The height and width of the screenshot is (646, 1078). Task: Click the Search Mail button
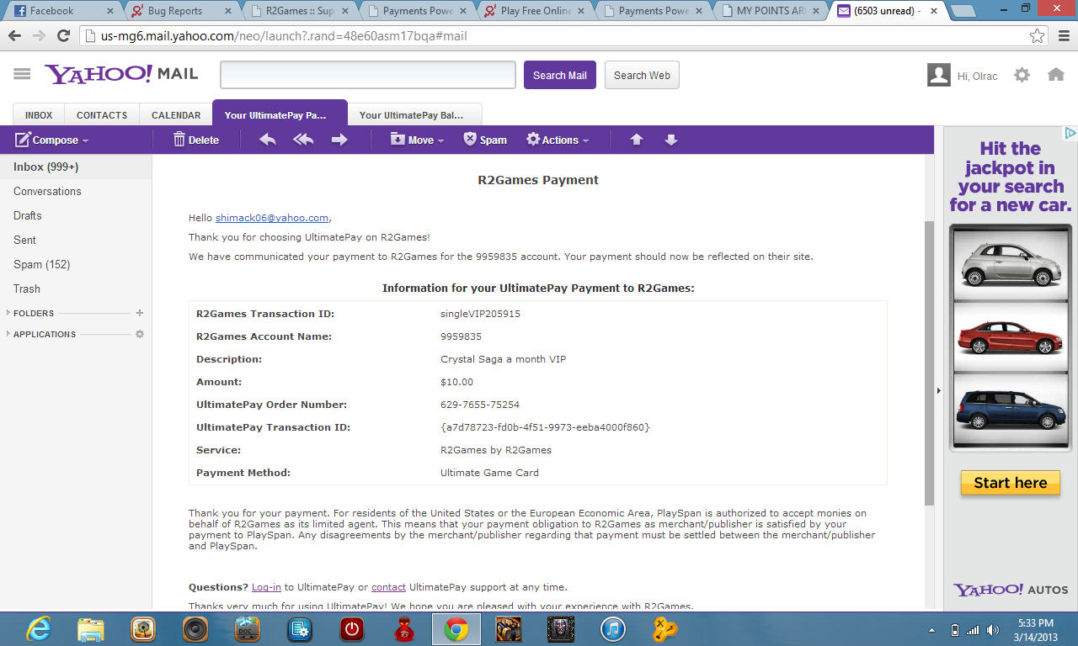coord(559,75)
